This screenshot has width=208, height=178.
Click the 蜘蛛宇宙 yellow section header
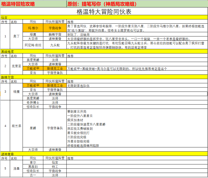[x=104, y=77]
